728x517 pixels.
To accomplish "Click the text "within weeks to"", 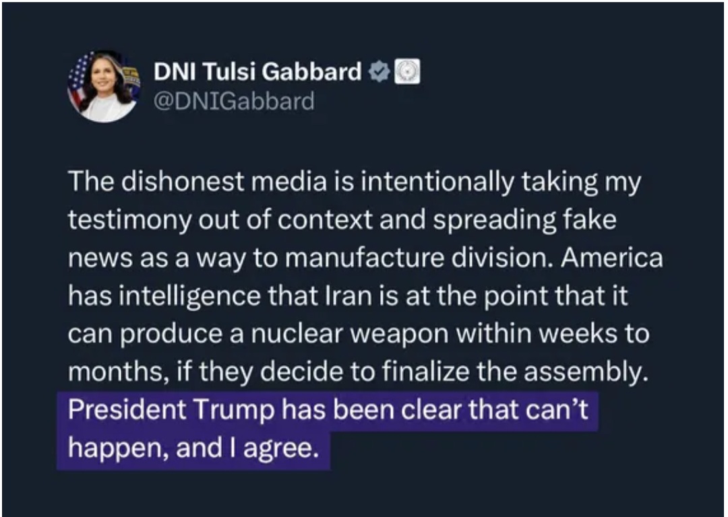I will point(552,334).
